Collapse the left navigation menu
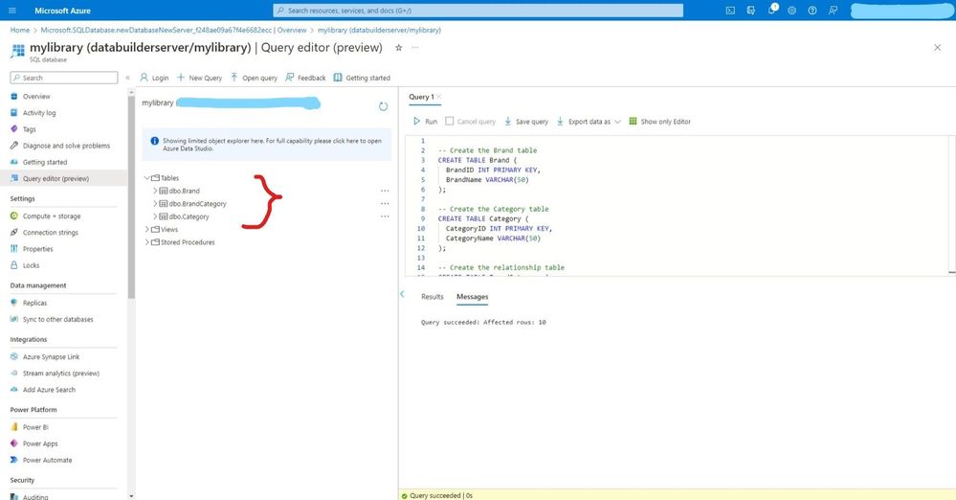 pos(127,78)
